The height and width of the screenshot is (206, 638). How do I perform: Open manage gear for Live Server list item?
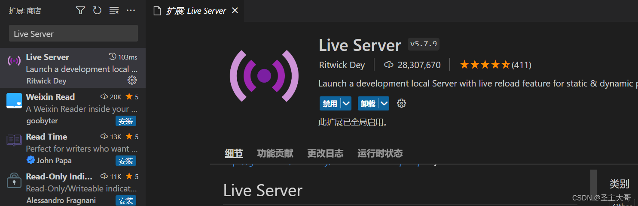132,80
